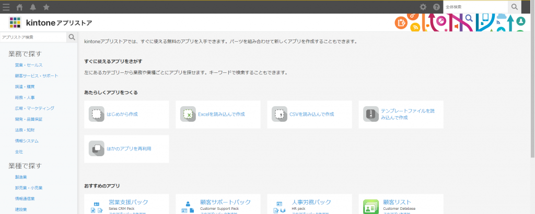Click the はじめから作成 icon
The image size is (535, 214).
coord(97,114)
